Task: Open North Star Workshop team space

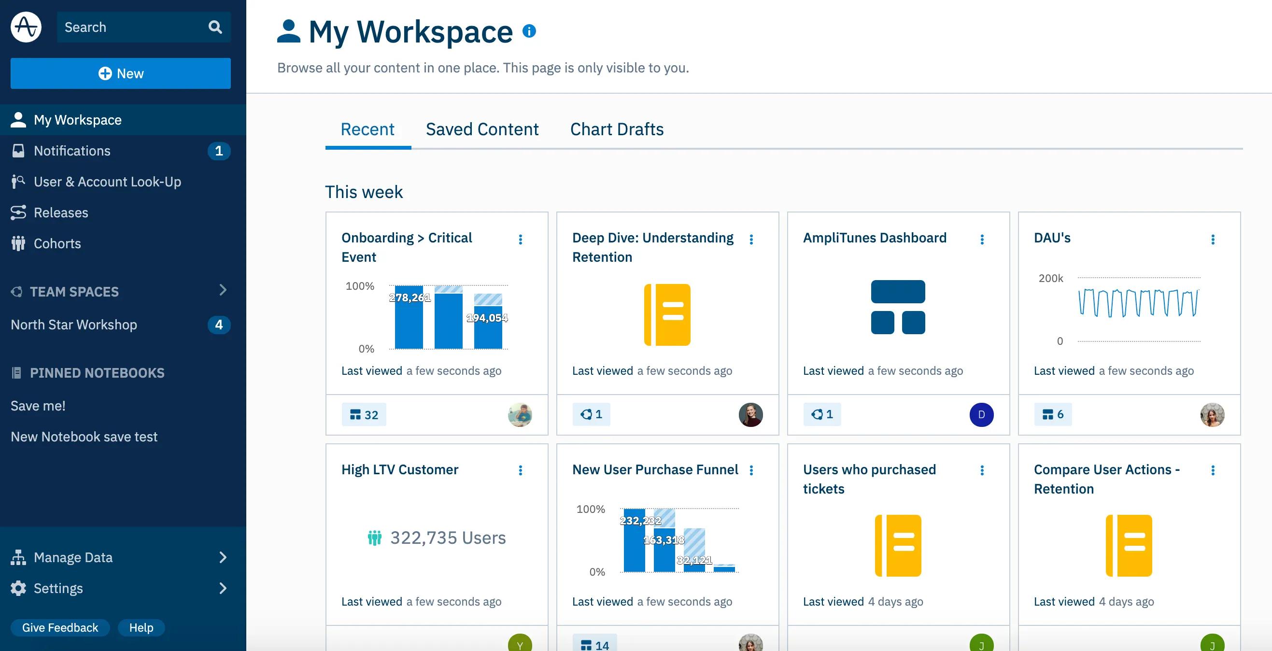Action: point(74,324)
